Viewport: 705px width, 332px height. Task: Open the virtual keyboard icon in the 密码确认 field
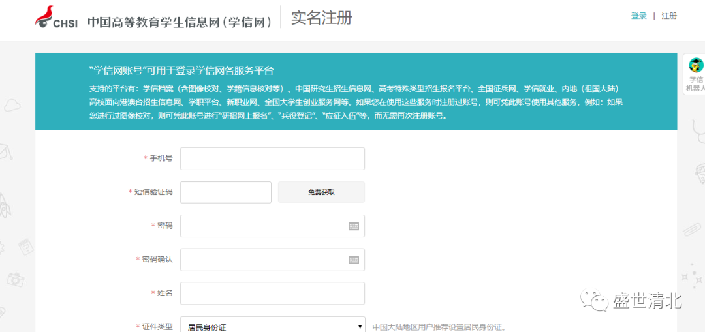pyautogui.click(x=354, y=260)
